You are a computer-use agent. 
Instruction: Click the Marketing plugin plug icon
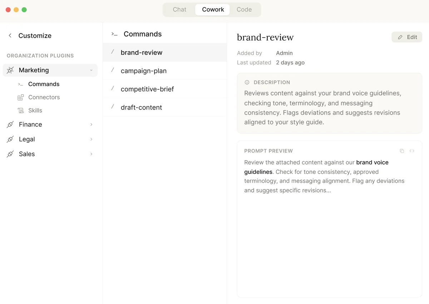10,70
